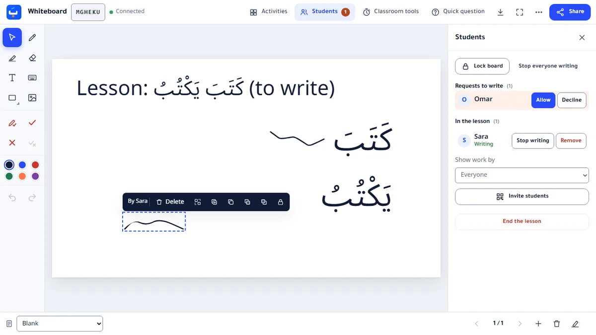Click the dashed-squares select-group icon in floating toolbar
596x335 pixels.
coord(198,202)
